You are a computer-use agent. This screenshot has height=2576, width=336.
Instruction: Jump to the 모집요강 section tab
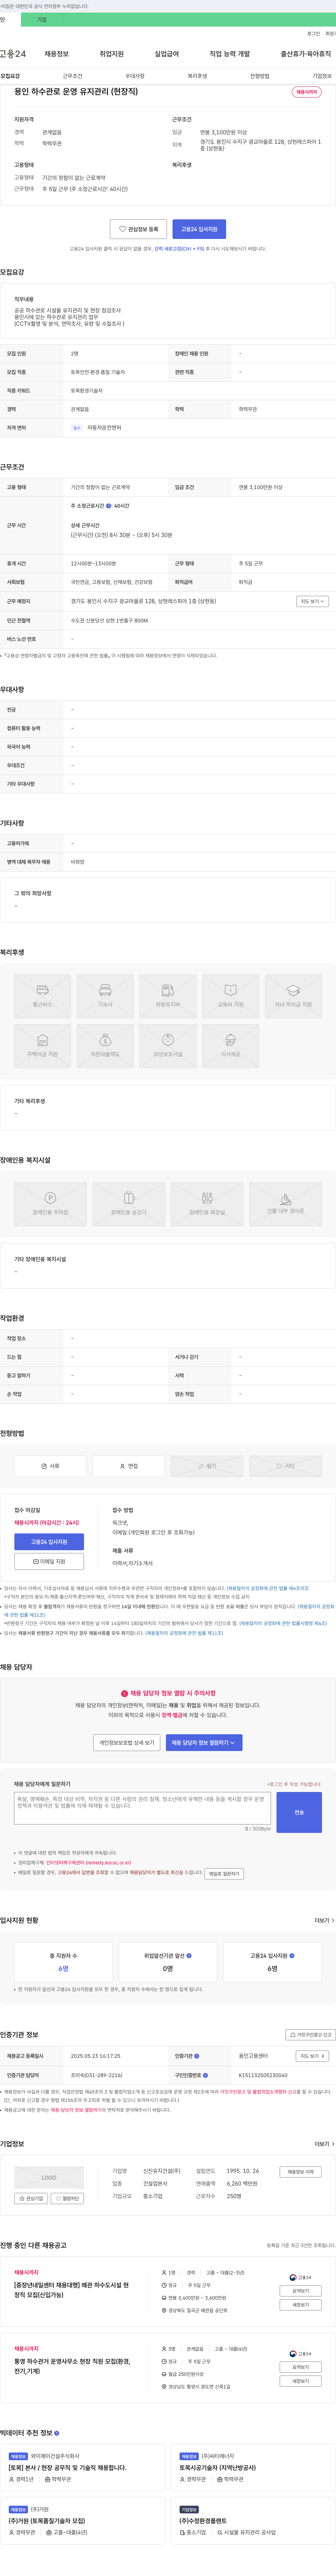click(10, 76)
